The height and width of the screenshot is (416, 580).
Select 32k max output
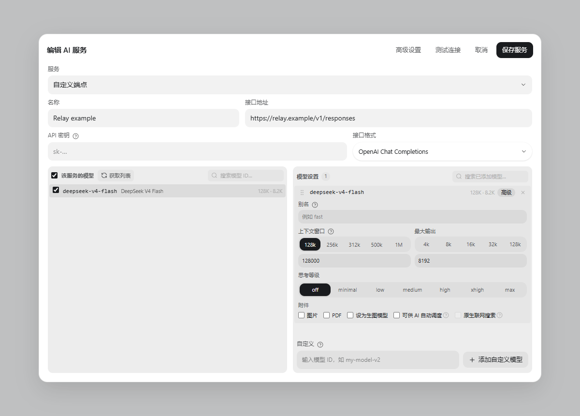tap(493, 244)
